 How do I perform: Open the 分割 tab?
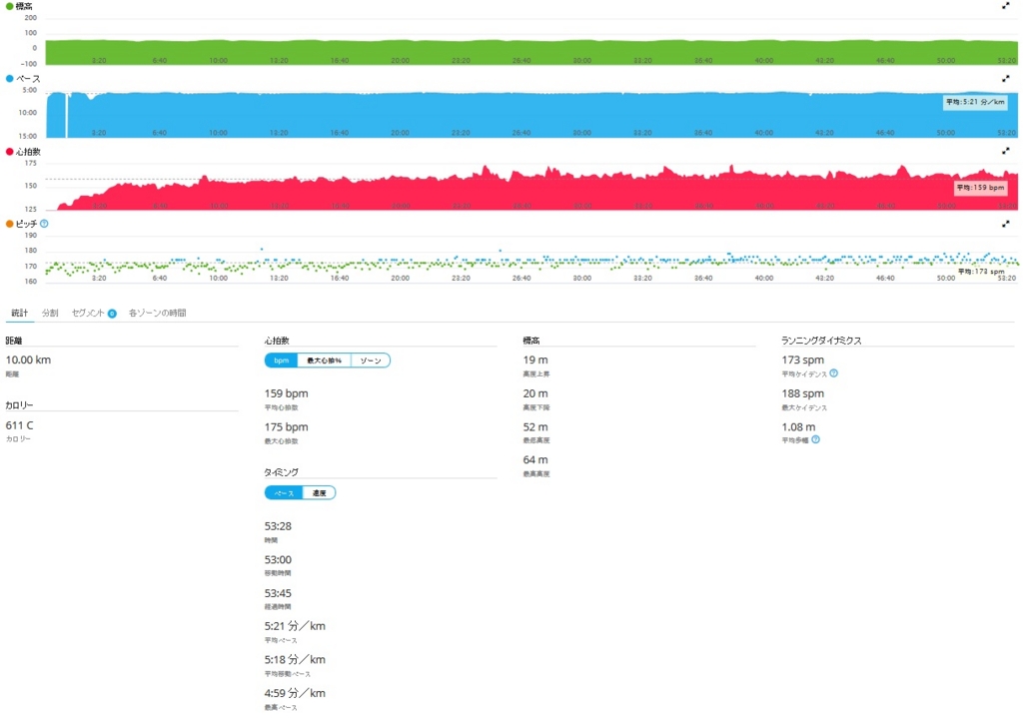point(50,313)
